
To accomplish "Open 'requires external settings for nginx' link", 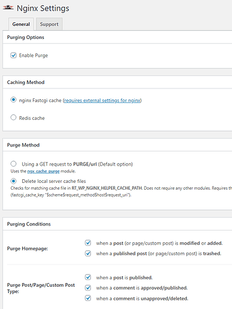I will click(x=102, y=100).
